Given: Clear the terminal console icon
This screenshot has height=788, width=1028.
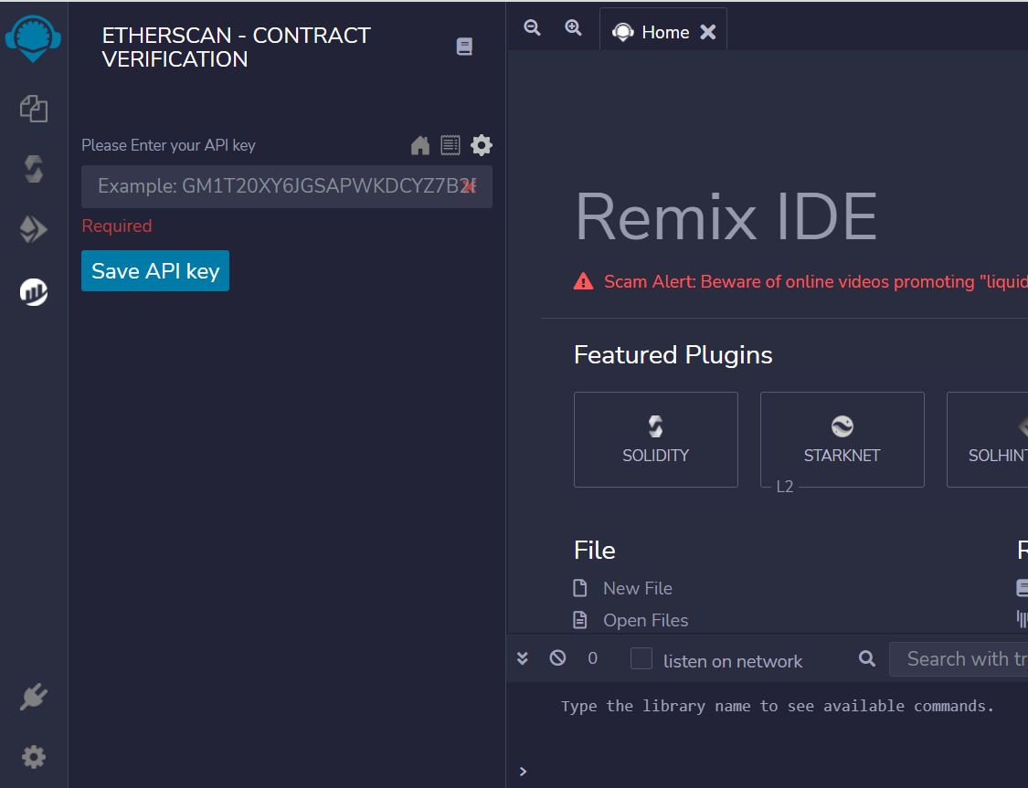Looking at the screenshot, I should coord(558,657).
